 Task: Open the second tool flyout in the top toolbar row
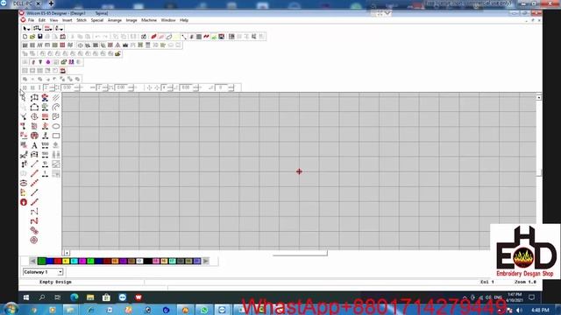coord(37,28)
